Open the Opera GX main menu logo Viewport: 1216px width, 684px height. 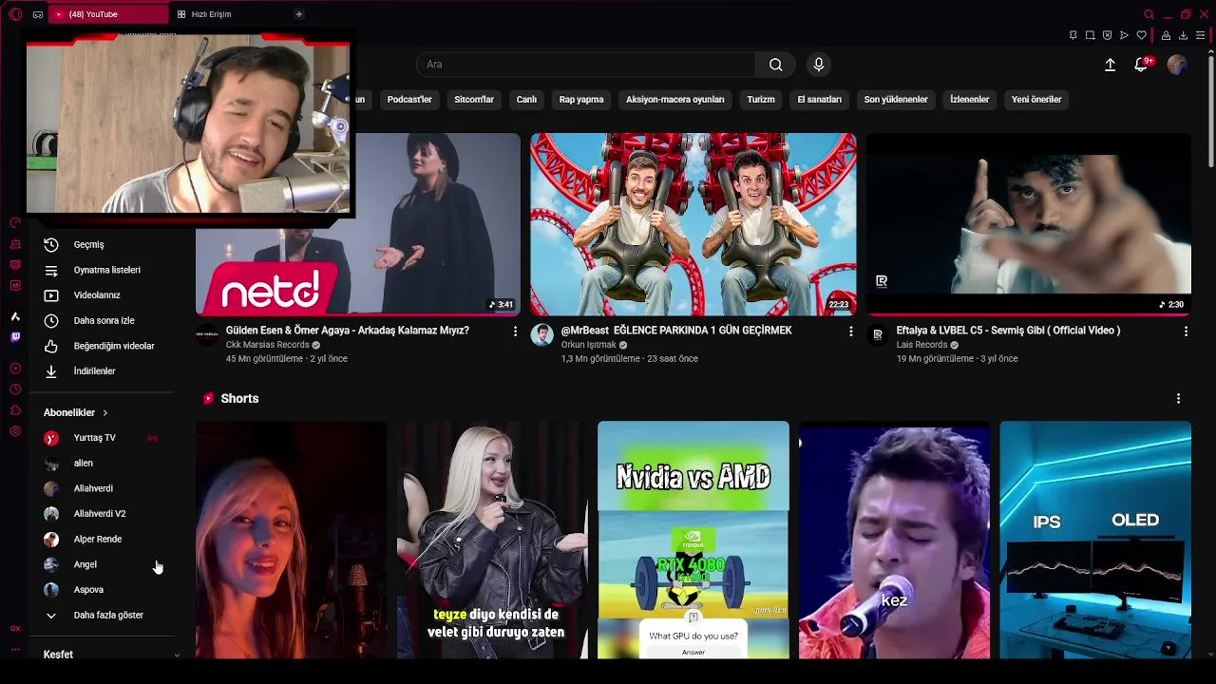[15, 14]
